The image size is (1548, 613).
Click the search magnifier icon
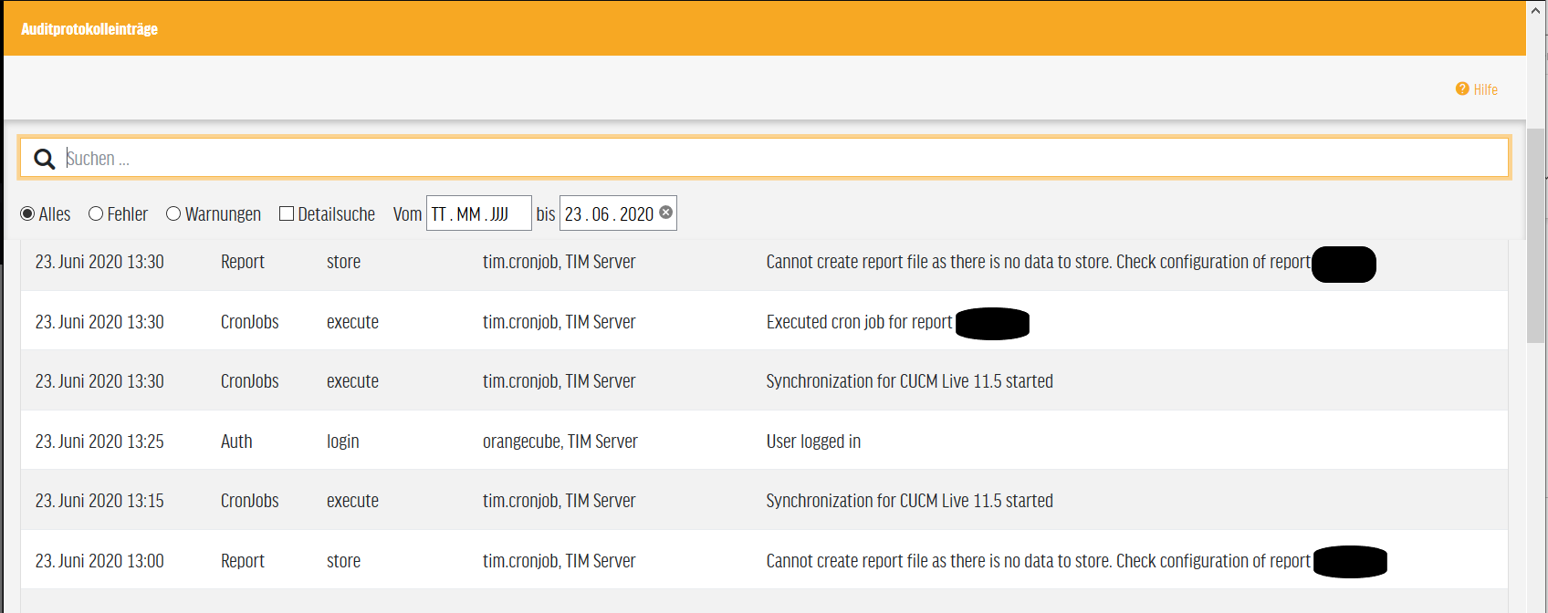44,159
